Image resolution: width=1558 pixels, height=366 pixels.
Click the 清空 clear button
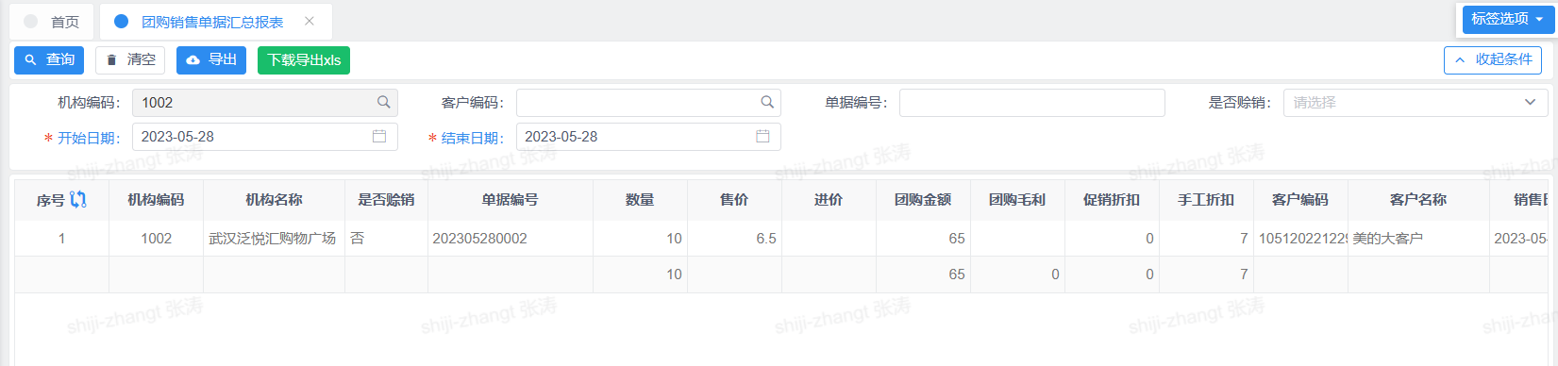[130, 60]
